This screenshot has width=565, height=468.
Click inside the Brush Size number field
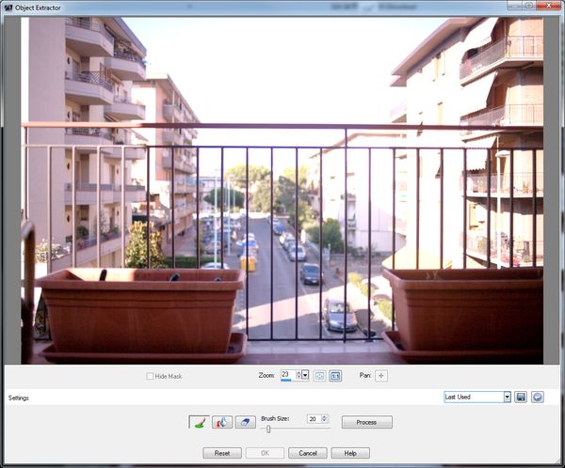313,418
